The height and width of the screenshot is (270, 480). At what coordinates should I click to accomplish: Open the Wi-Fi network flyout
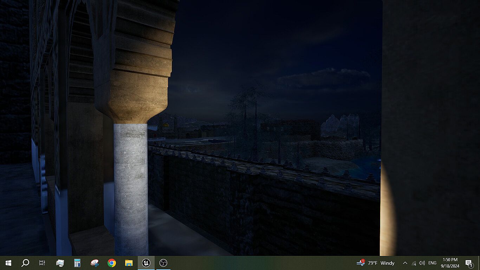coord(414,263)
